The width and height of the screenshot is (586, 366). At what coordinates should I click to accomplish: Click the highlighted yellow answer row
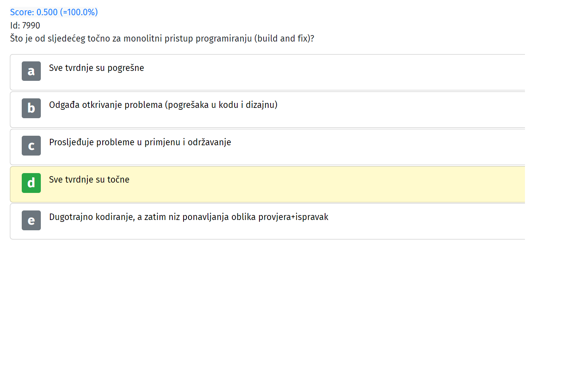[x=267, y=184]
